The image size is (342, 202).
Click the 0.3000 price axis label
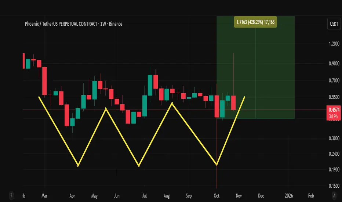point(334,138)
